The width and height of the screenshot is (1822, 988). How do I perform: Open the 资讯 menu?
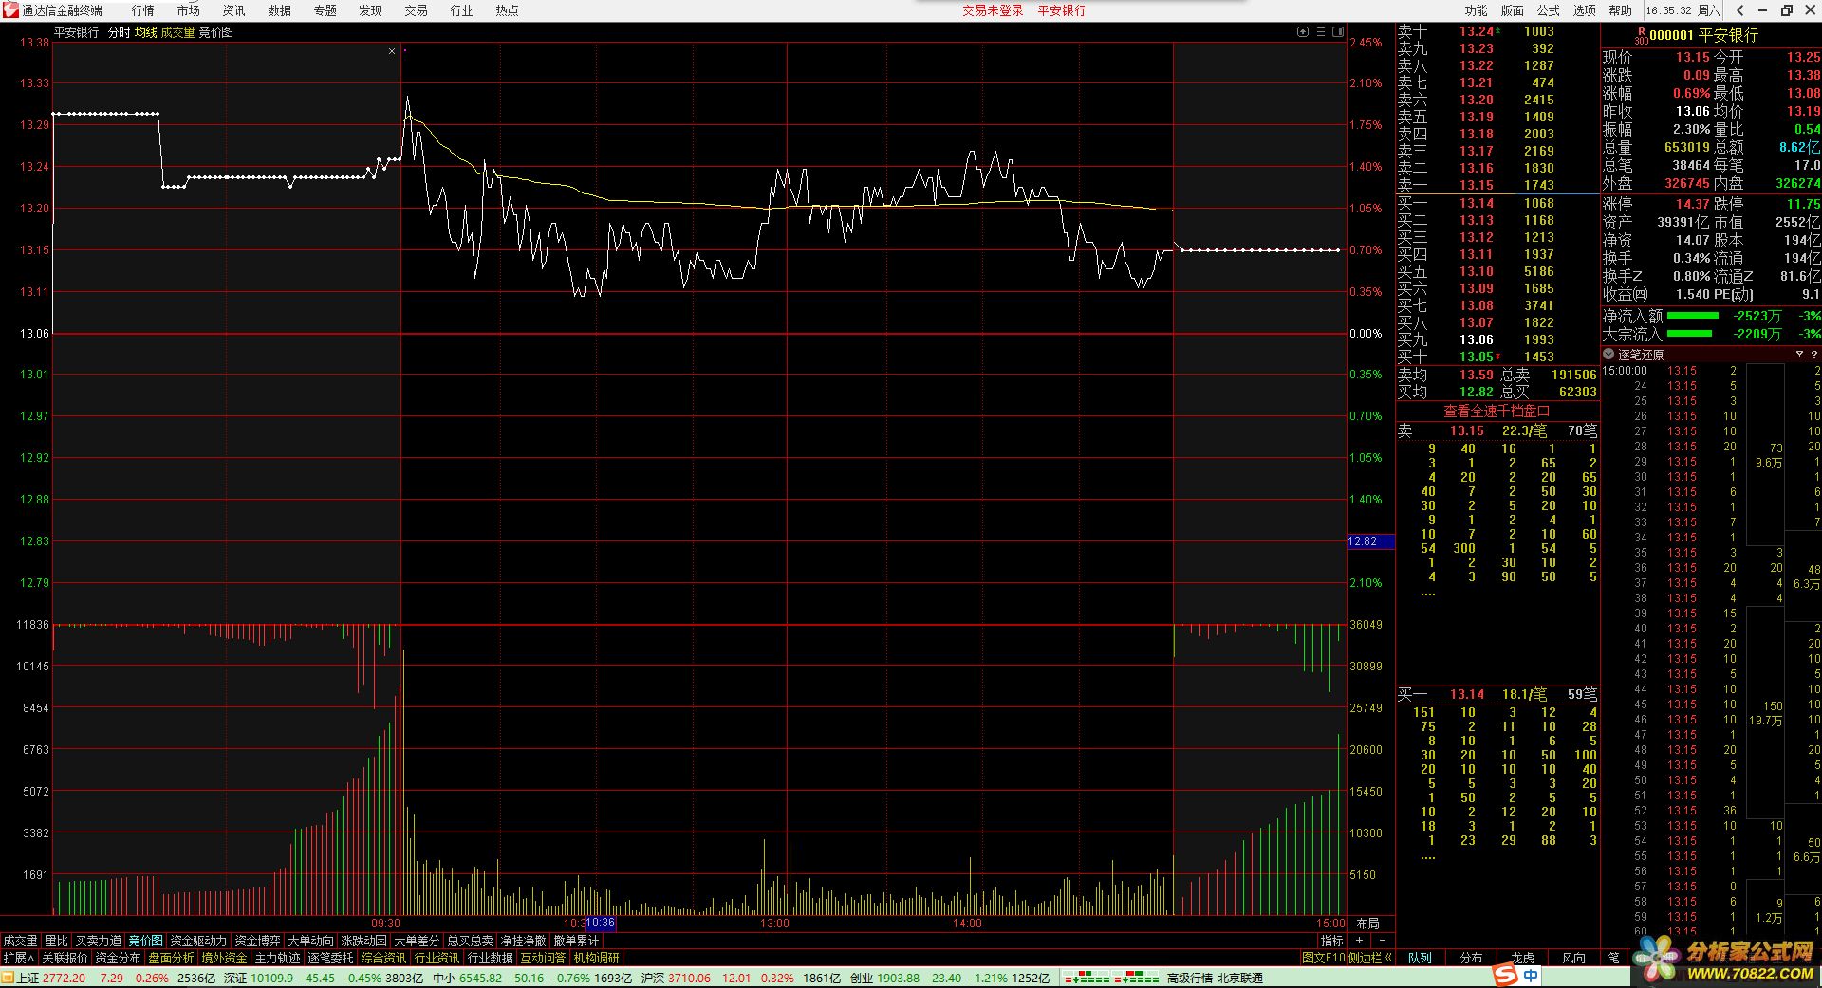pyautogui.click(x=233, y=10)
